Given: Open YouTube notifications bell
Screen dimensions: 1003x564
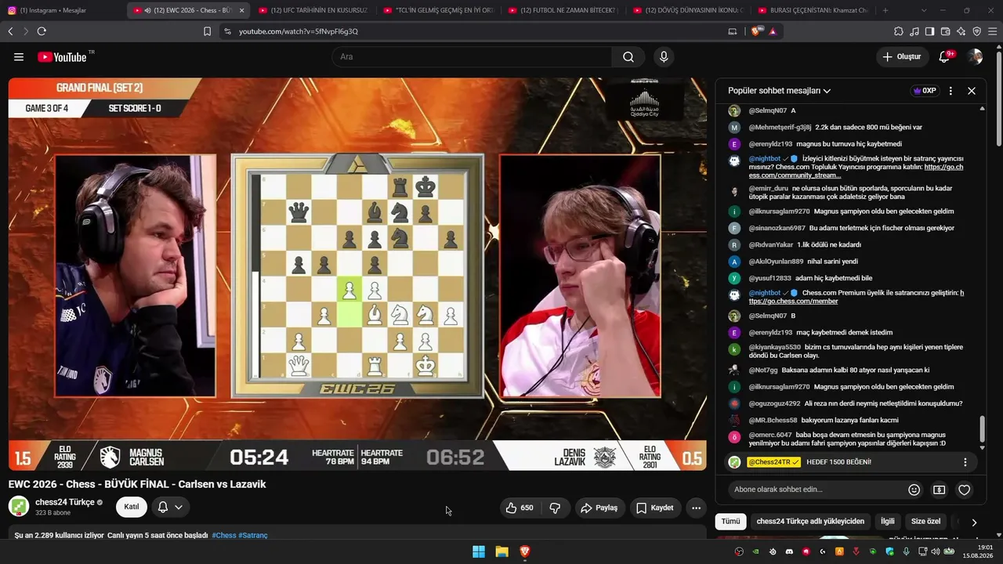Looking at the screenshot, I should 945,56.
